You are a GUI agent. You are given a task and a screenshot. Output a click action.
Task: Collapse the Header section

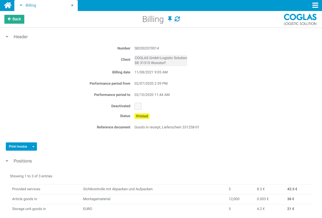tap(7, 37)
